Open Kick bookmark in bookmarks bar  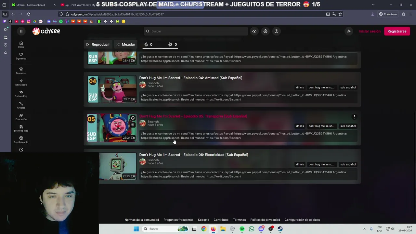99,21
